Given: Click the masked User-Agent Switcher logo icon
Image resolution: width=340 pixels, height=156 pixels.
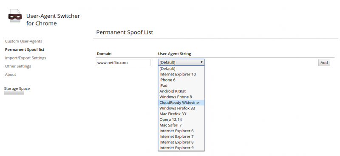Looking at the screenshot, I should [x=15, y=16].
